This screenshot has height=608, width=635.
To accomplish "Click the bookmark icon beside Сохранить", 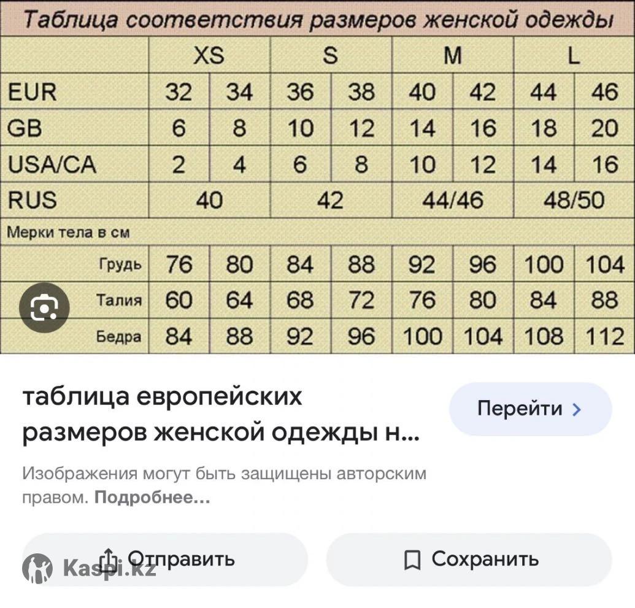I will [x=412, y=560].
